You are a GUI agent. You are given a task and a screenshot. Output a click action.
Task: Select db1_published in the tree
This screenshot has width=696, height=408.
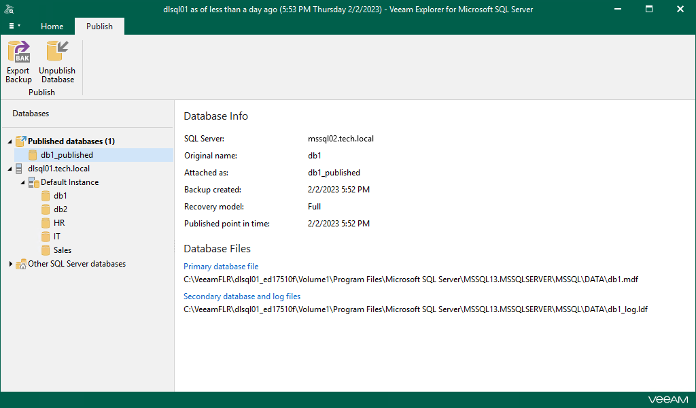point(67,155)
